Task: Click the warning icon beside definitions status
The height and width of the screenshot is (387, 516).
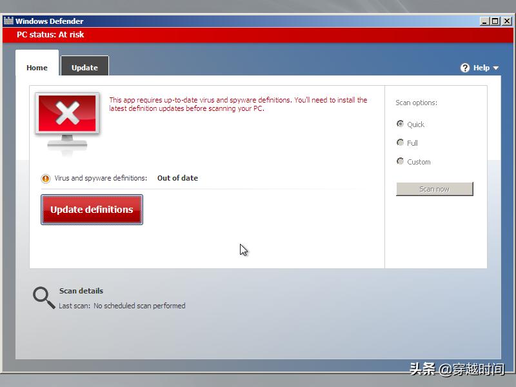Action: (45, 178)
